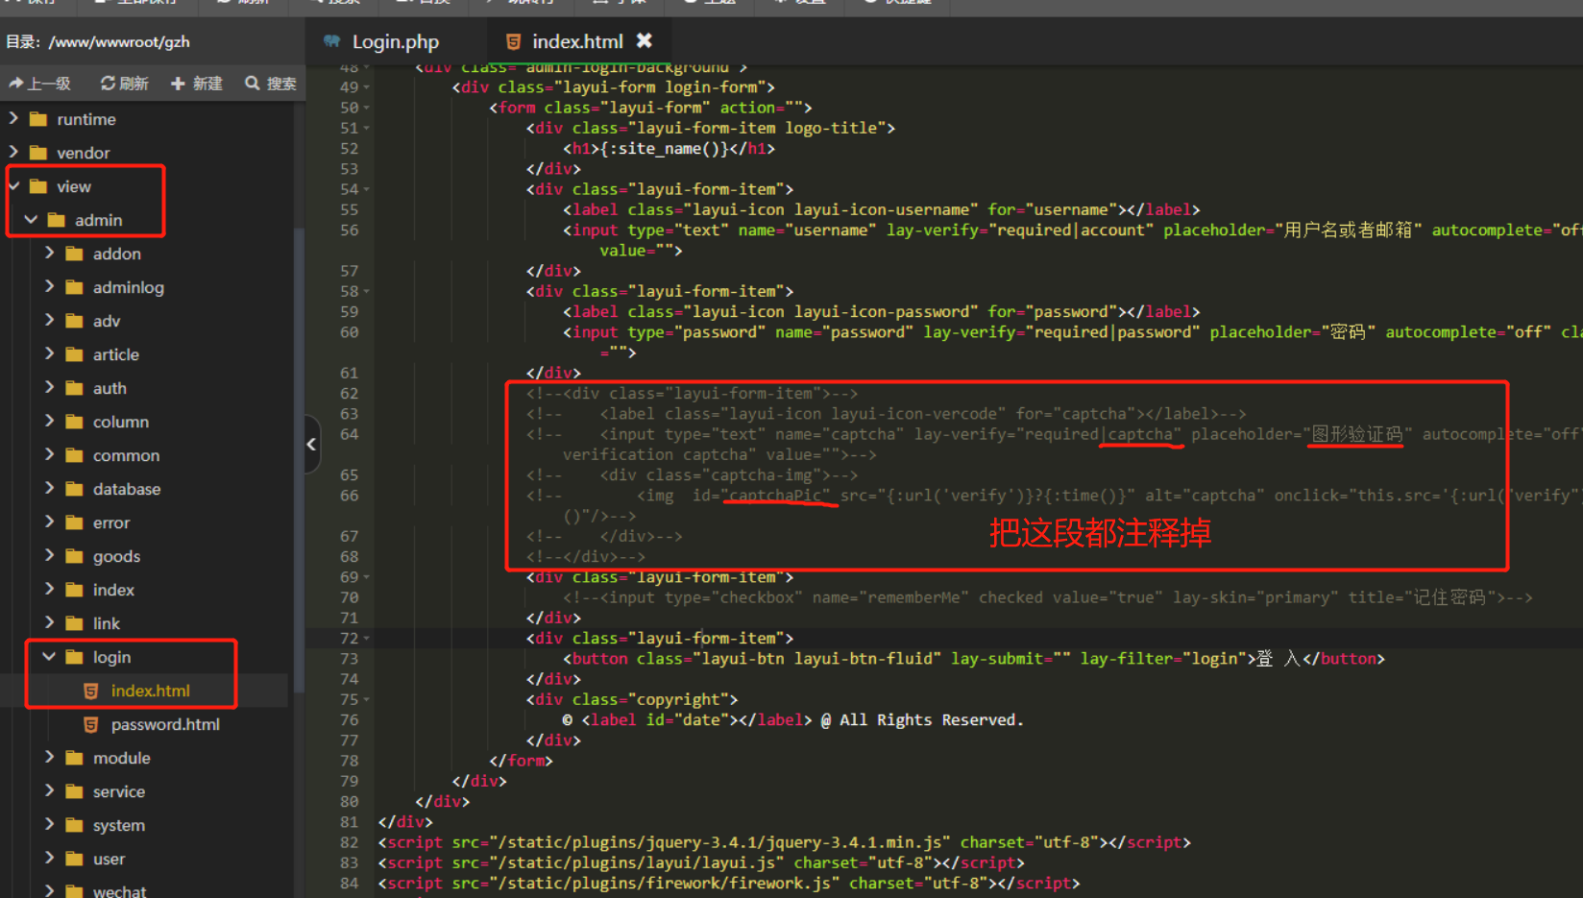Click the file tree vertical scrollbar
The image size is (1583, 898).
point(299,461)
